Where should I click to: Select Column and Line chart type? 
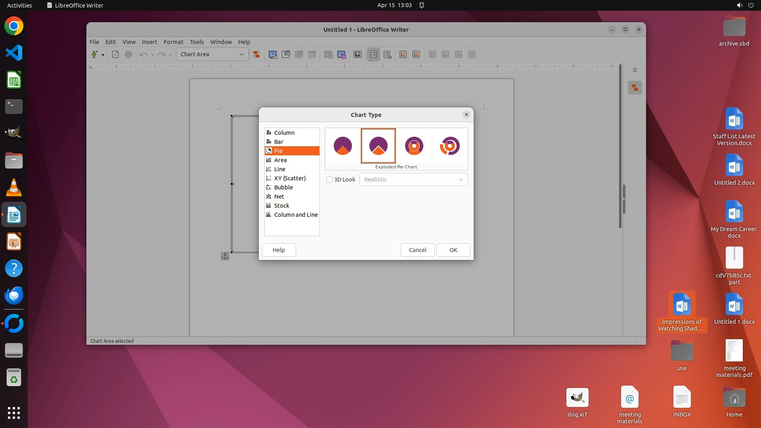click(x=296, y=215)
